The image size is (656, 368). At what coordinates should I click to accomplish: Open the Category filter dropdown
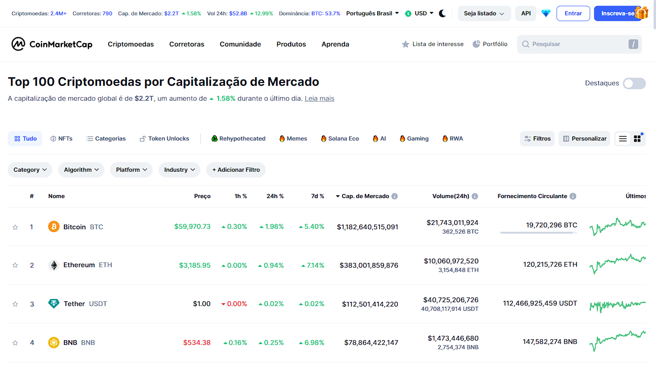click(30, 169)
